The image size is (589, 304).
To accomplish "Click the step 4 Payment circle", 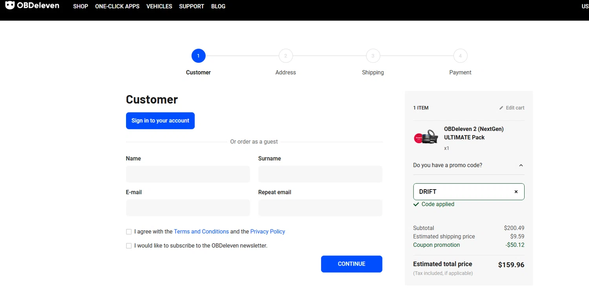I will point(460,56).
